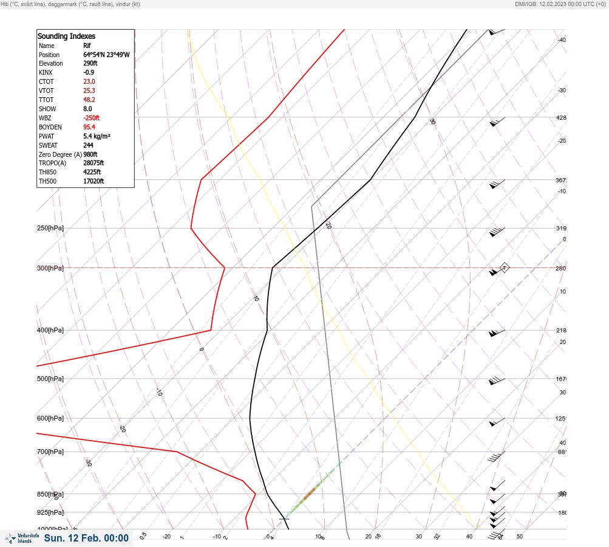Click the PWAT value 5.4 kg/m²

click(x=97, y=136)
